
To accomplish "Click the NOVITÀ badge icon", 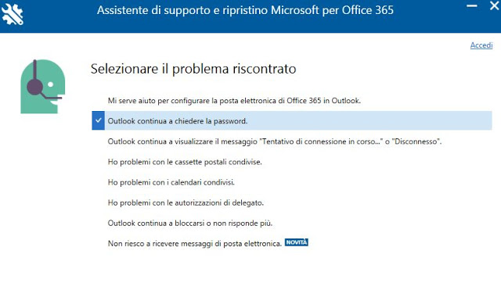I will pos(297,242).
